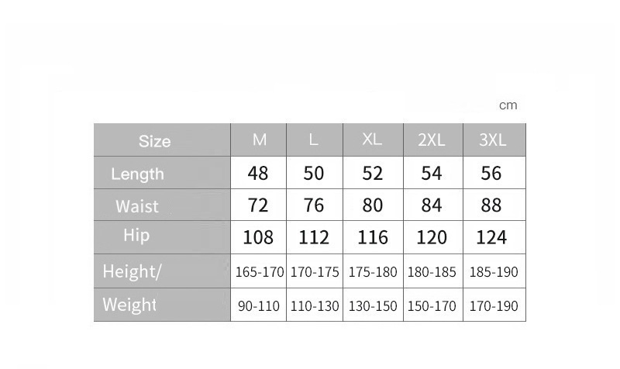
Task: Select the length value 48 cell
Action: point(258,173)
